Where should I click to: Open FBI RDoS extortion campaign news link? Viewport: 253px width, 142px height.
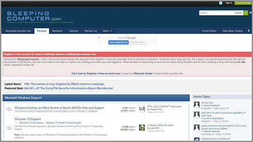tap(64, 84)
